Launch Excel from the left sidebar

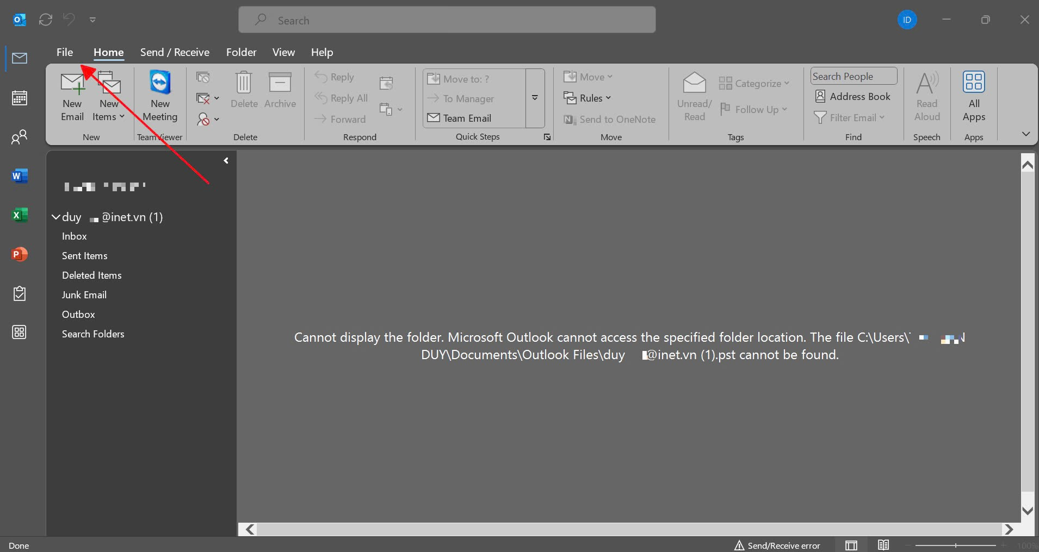coord(20,215)
